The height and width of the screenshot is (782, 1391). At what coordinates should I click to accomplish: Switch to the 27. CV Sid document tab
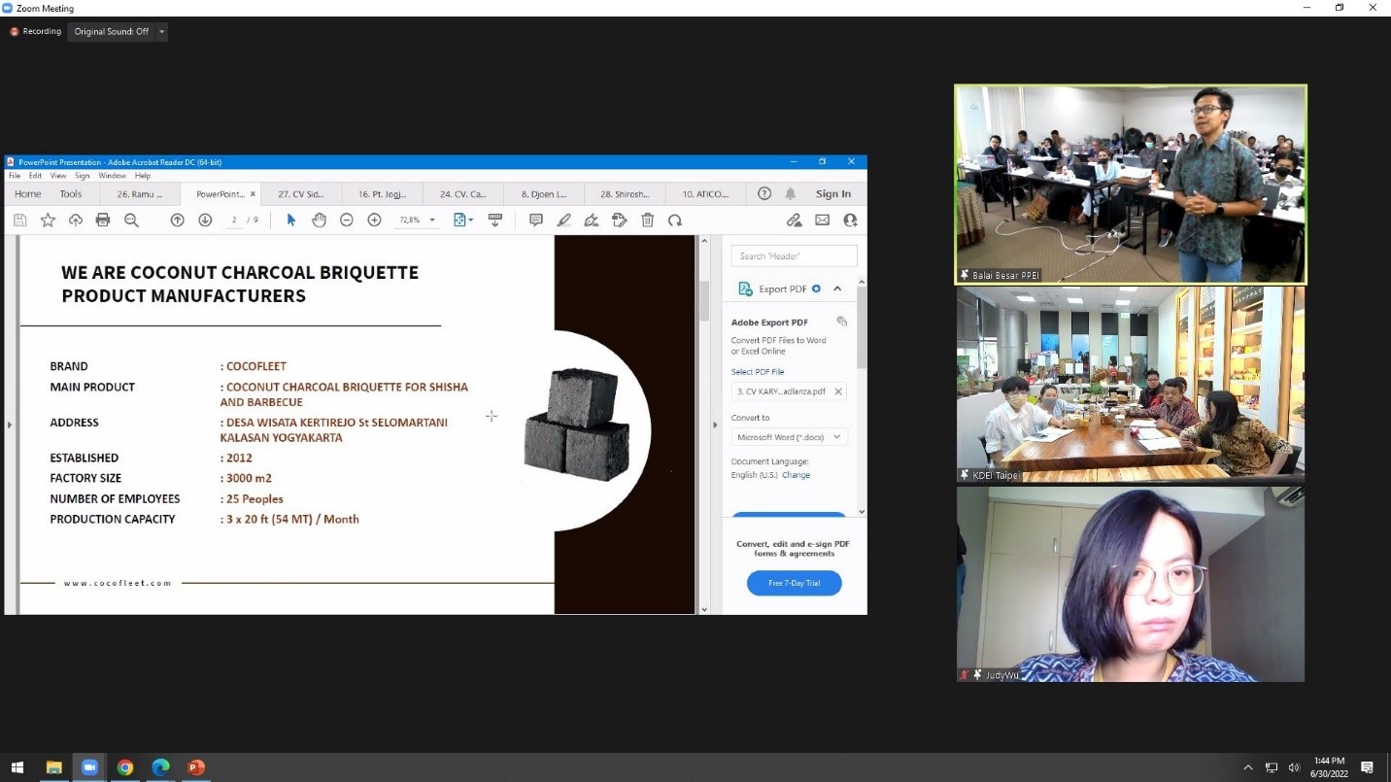301,193
